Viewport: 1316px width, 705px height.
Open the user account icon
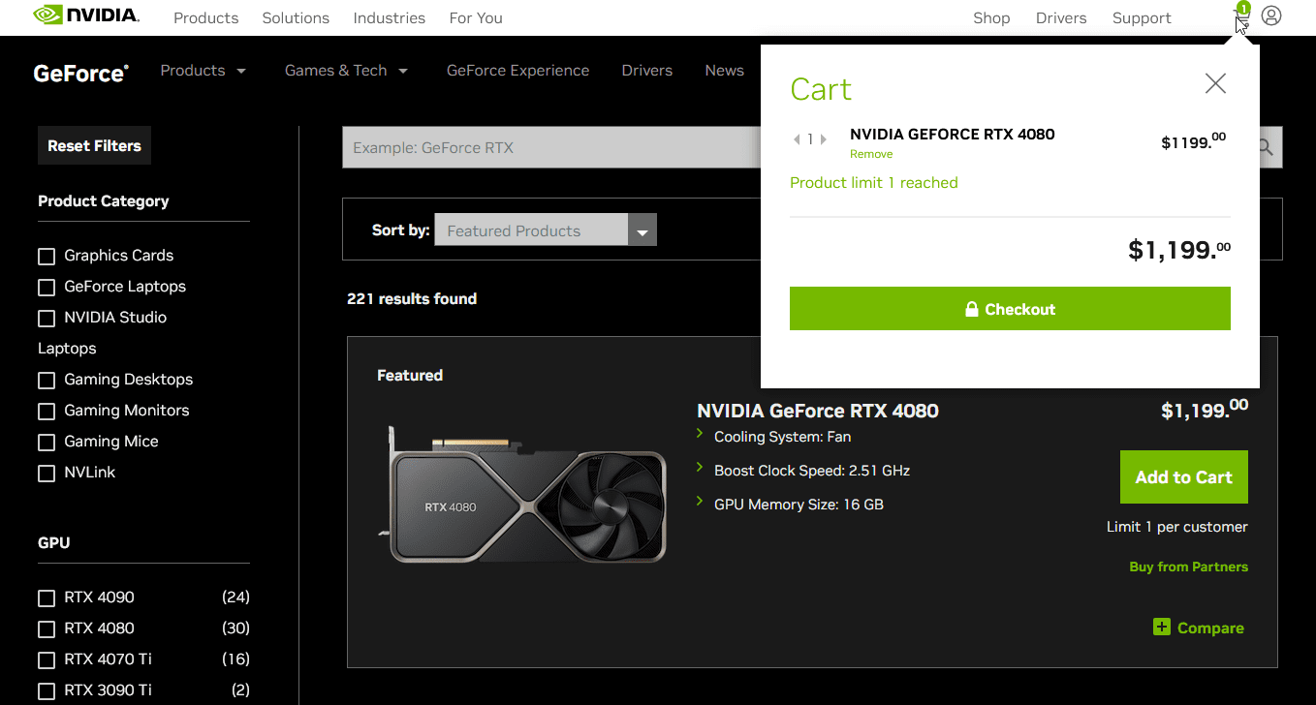pyautogui.click(x=1271, y=15)
